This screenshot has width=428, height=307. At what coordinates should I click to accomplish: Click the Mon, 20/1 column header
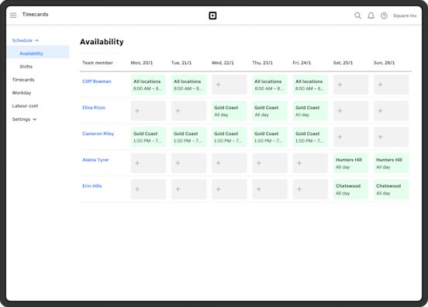[x=142, y=63]
